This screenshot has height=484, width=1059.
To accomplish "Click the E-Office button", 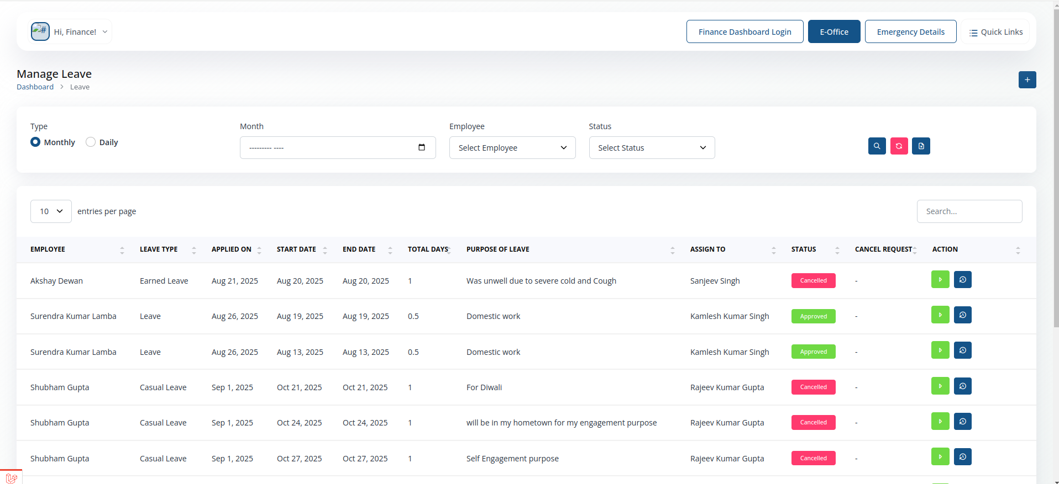I will click(834, 31).
